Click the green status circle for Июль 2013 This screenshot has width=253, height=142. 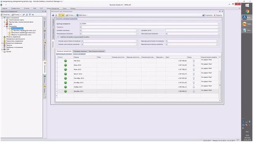[x=66, y=69]
